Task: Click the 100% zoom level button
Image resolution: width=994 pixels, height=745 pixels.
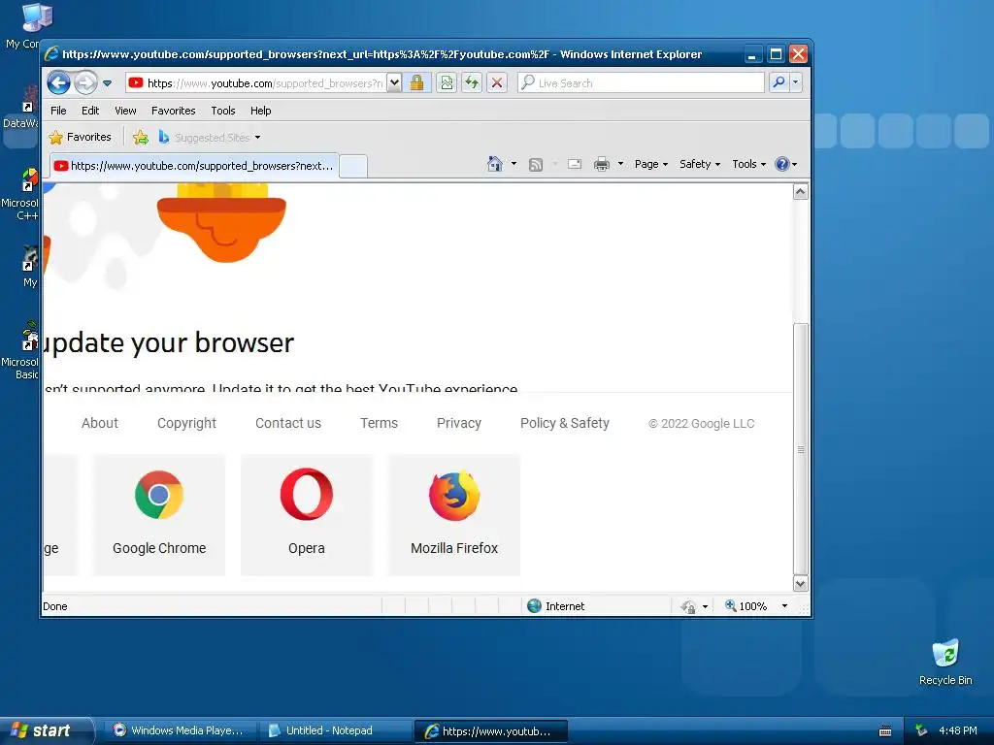Action: 746,606
